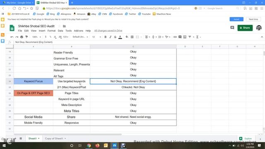Screen dimensions: 265x149
Task: Open text wrapping dropdown
Action: 161,37
